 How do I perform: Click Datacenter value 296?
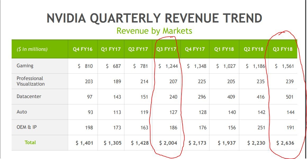(x=202, y=97)
